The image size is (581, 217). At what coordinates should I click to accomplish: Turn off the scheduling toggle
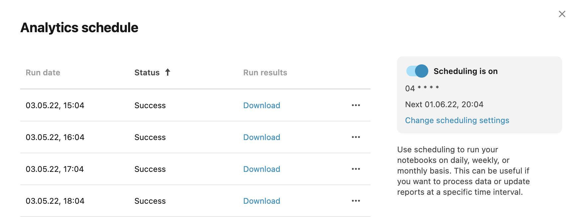coord(417,71)
